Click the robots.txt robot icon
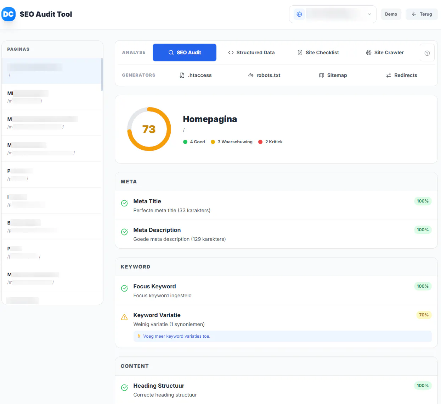Screen dimensions: 441x404 (x=251, y=75)
